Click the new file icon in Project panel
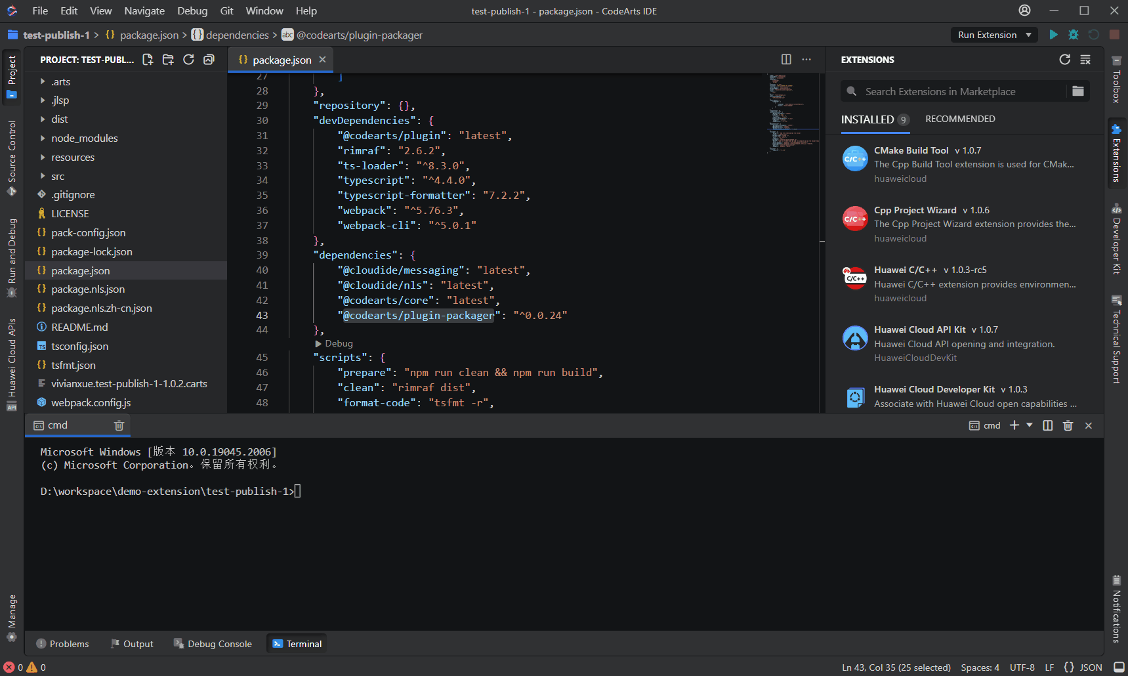Viewport: 1128px width, 676px height. coord(148,60)
